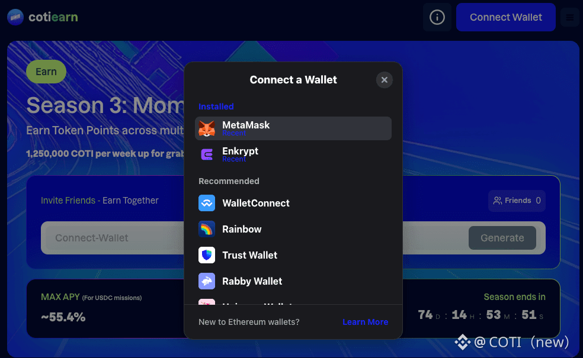
Task: Click the 51 seconds countdown value
Action: click(x=528, y=315)
